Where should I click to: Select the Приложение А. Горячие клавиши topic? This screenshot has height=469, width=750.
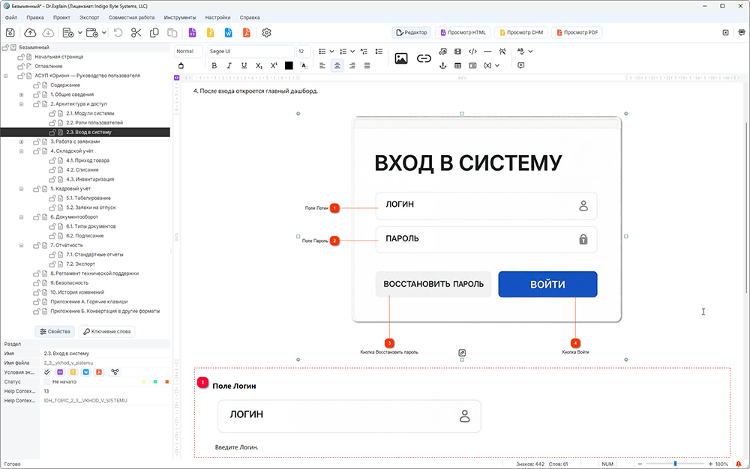tap(89, 301)
